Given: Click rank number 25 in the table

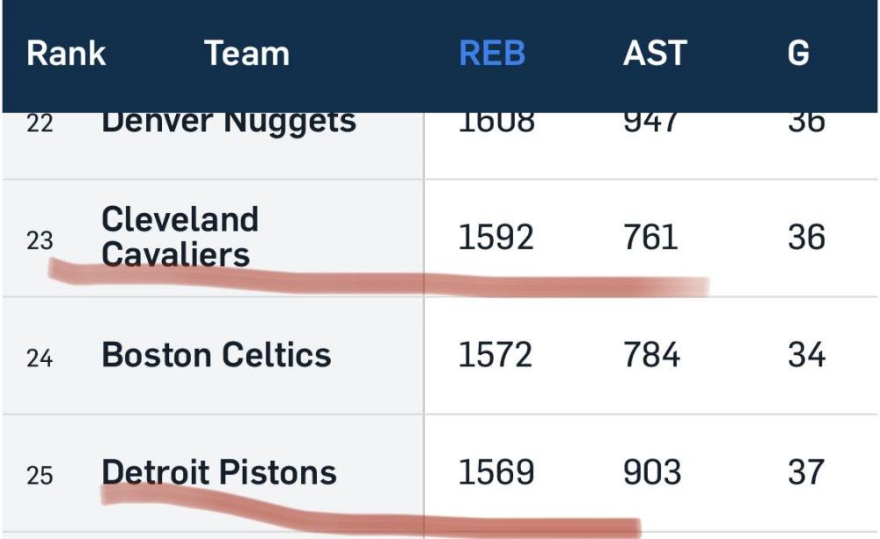Looking at the screenshot, I should point(40,476).
